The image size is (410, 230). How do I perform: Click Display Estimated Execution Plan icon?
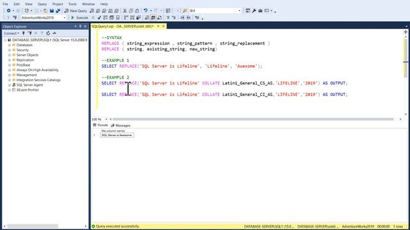[105, 18]
